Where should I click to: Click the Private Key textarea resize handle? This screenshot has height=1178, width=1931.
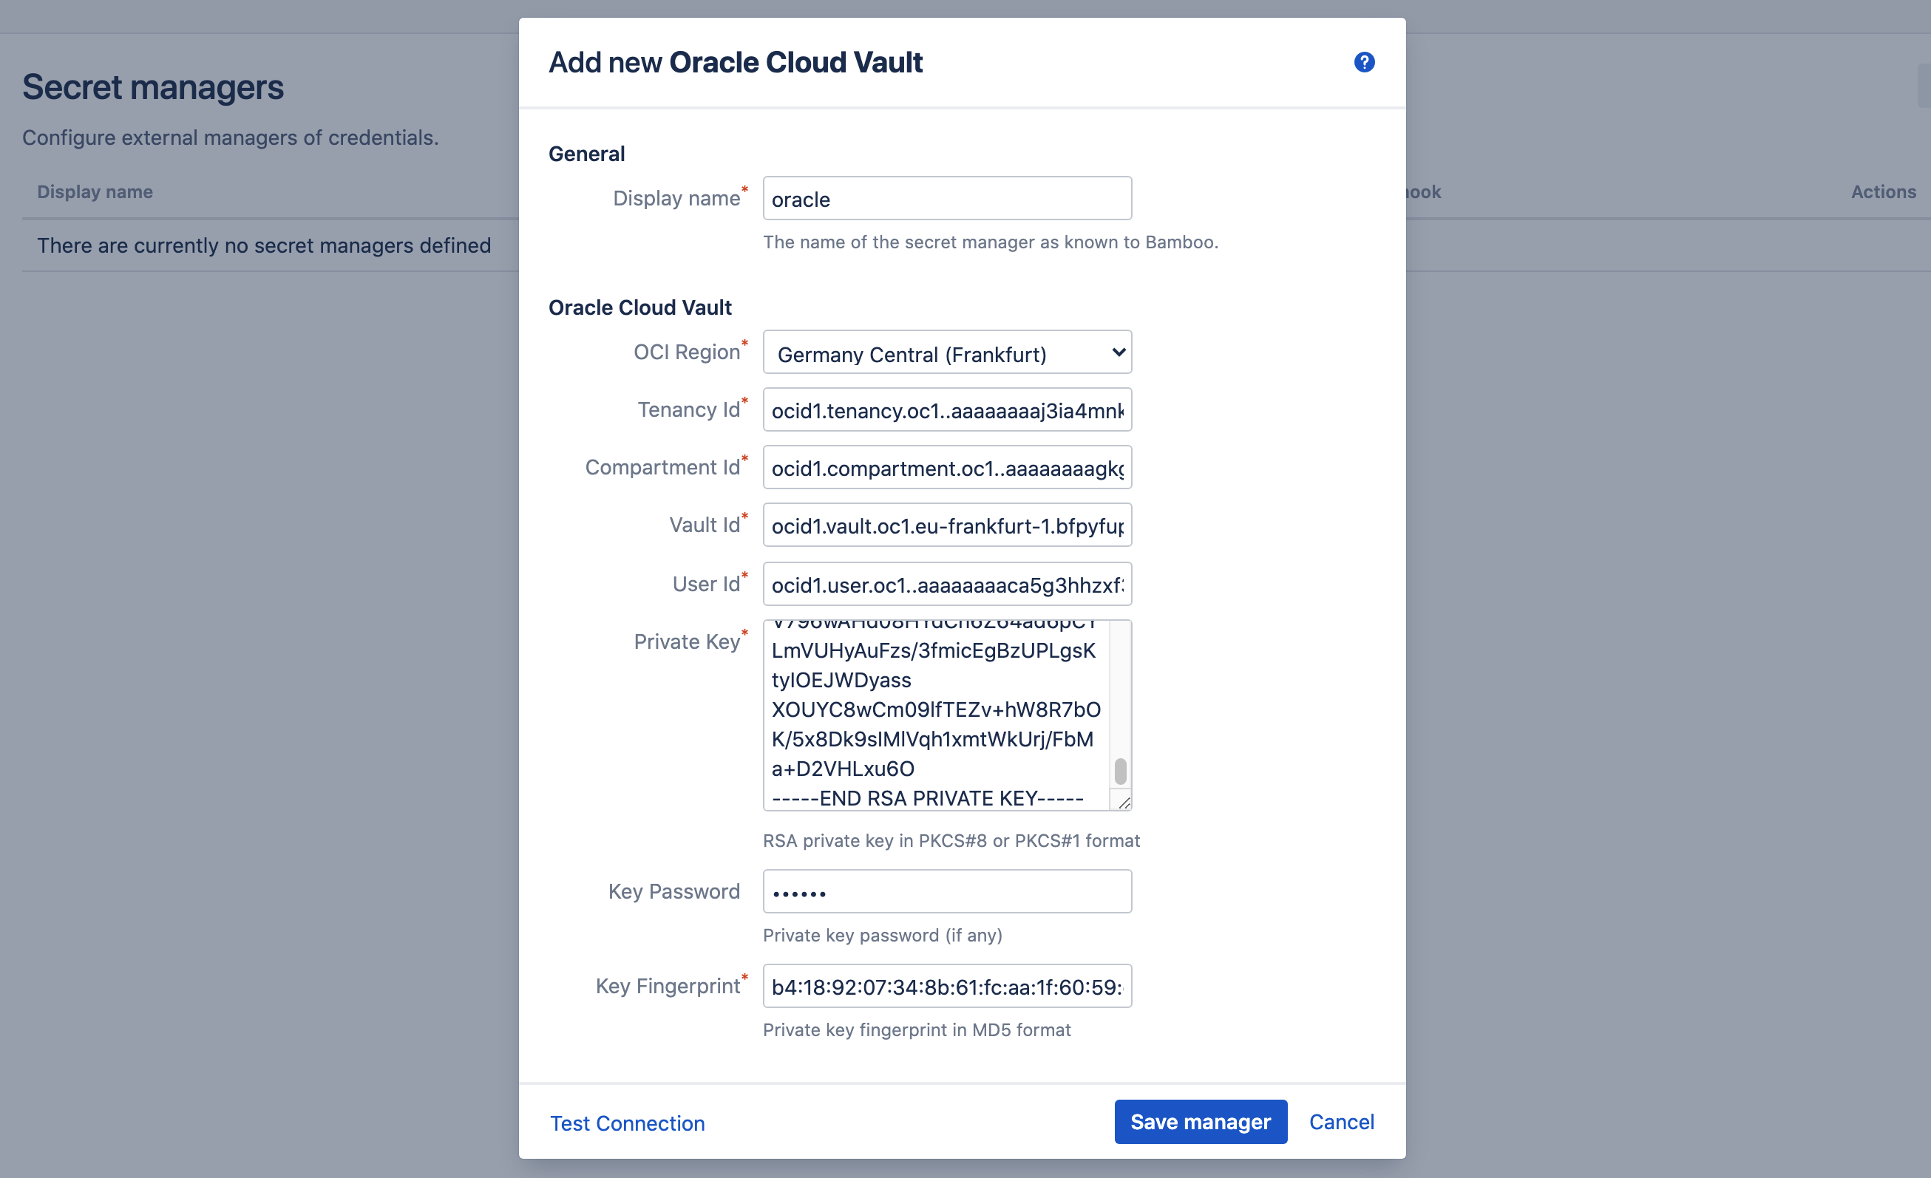click(x=1124, y=802)
